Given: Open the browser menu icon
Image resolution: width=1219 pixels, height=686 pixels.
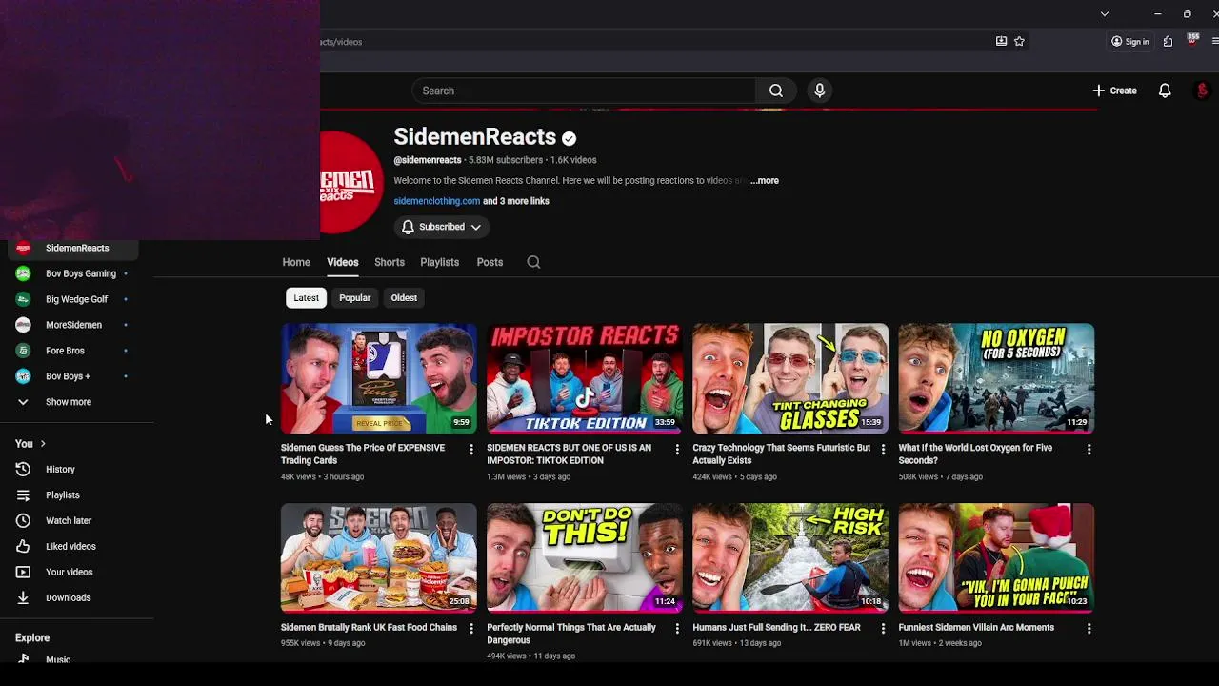Looking at the screenshot, I should point(1215,41).
